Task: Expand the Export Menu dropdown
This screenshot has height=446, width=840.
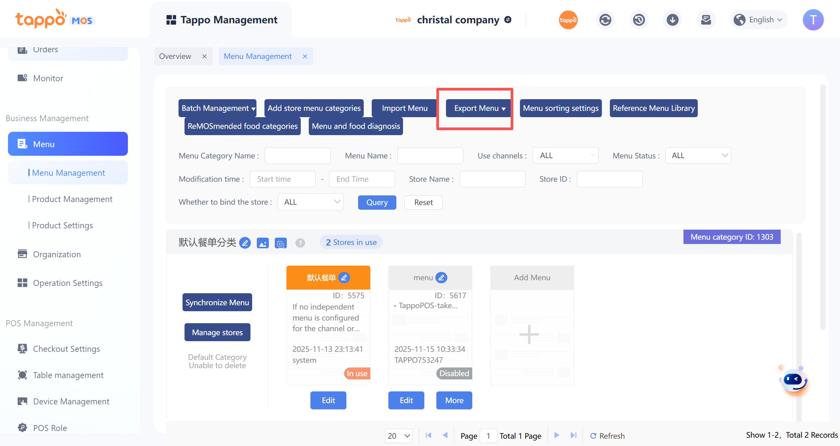Action: point(479,108)
